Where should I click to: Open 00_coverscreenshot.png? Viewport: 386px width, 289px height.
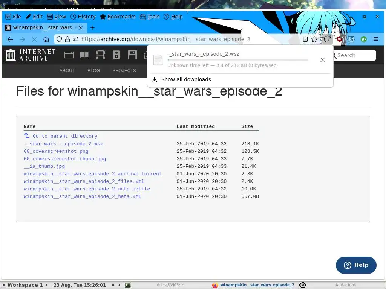pos(56,151)
